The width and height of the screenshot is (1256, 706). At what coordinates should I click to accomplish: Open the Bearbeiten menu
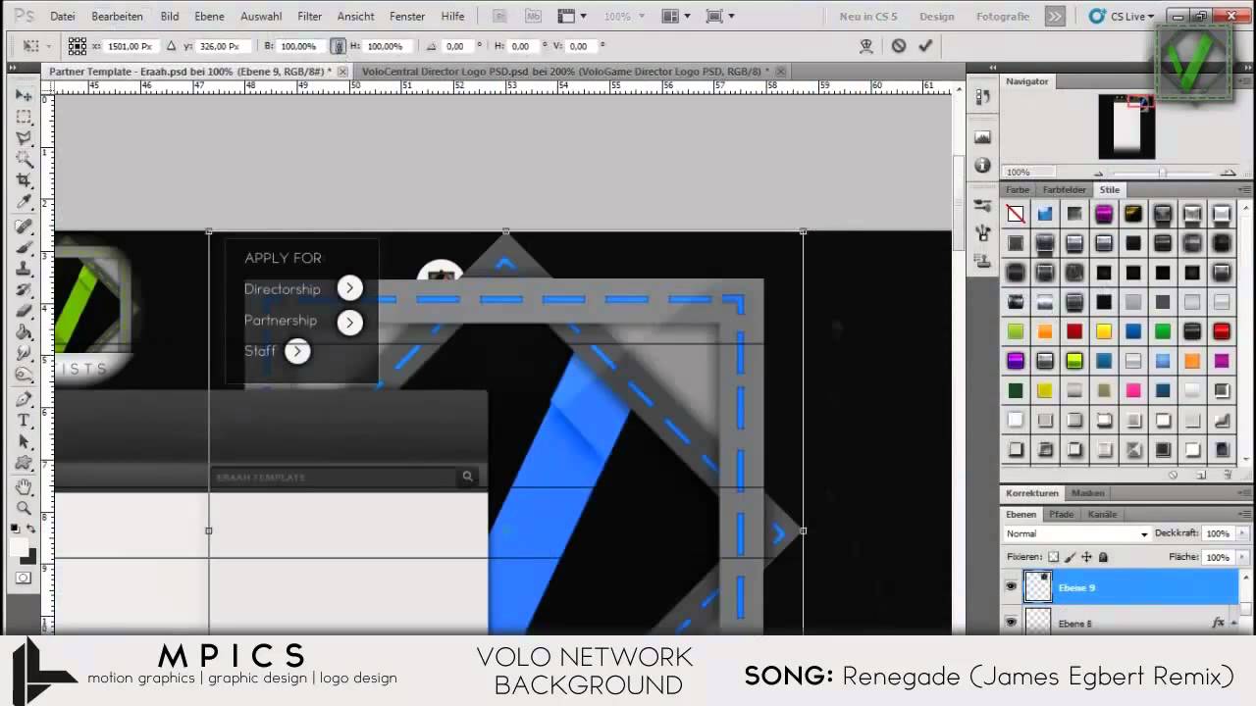[x=117, y=17]
